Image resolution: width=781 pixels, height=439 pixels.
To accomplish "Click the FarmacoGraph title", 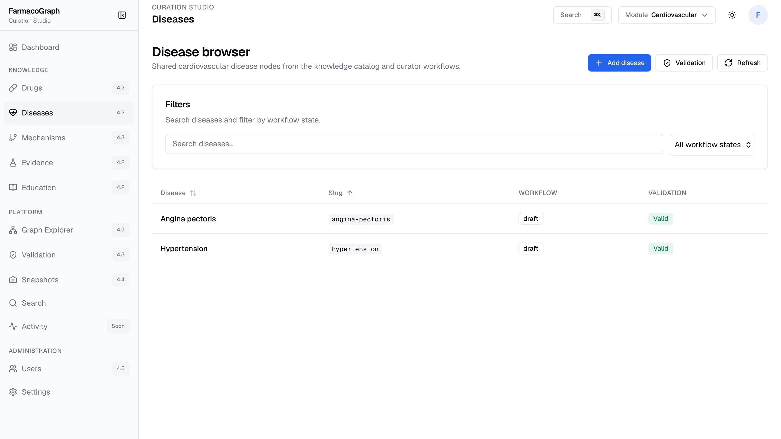I will (34, 11).
